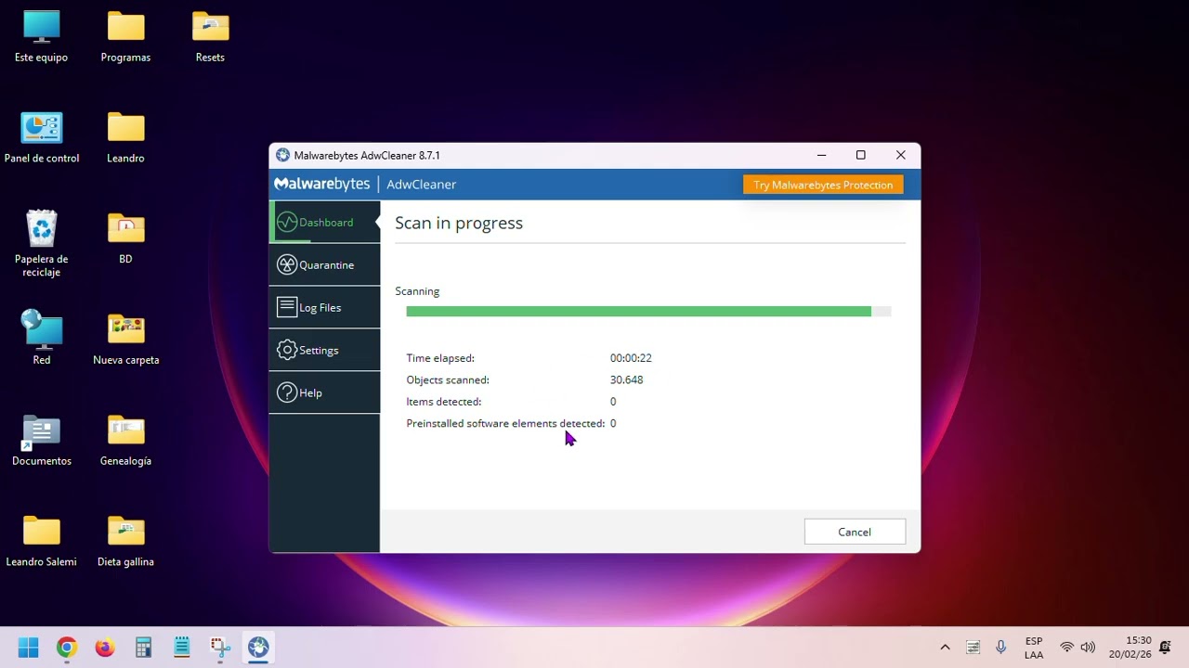Screen dimensions: 1189x668
Task: Click the green scanning progress bar
Action: click(648, 312)
